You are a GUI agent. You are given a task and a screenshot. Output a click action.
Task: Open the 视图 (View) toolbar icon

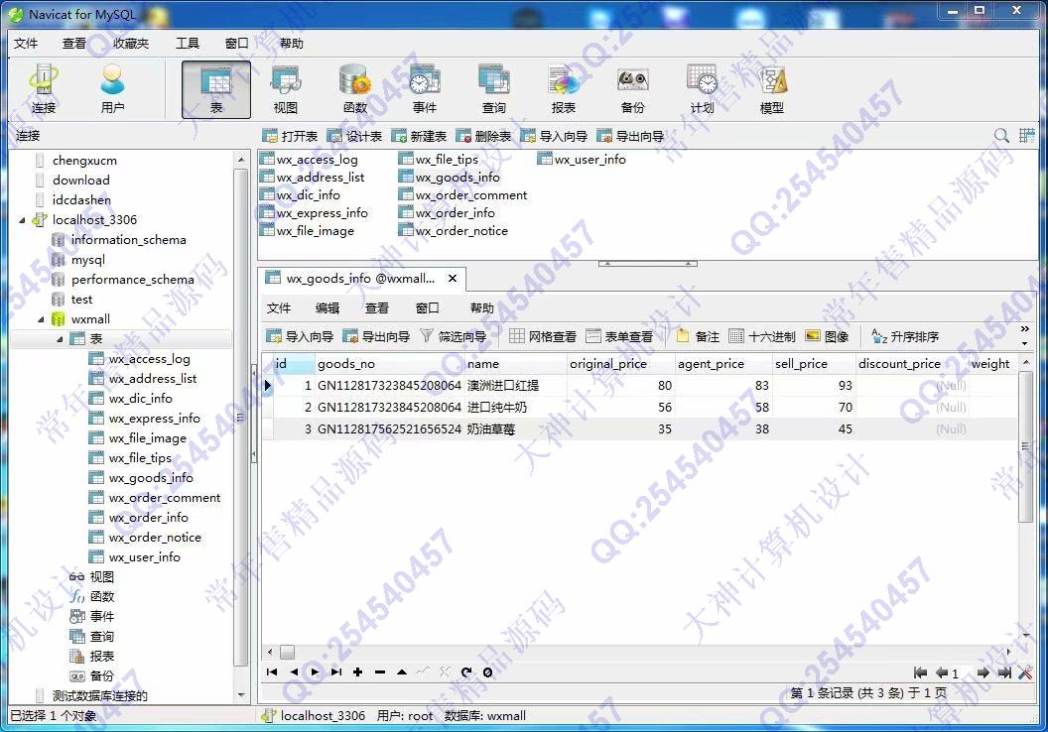(x=286, y=89)
